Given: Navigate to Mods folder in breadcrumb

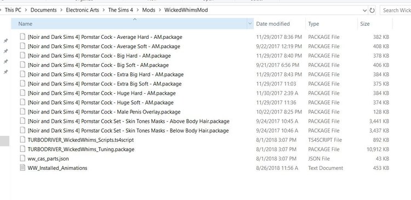Looking at the screenshot, I should click(149, 10).
